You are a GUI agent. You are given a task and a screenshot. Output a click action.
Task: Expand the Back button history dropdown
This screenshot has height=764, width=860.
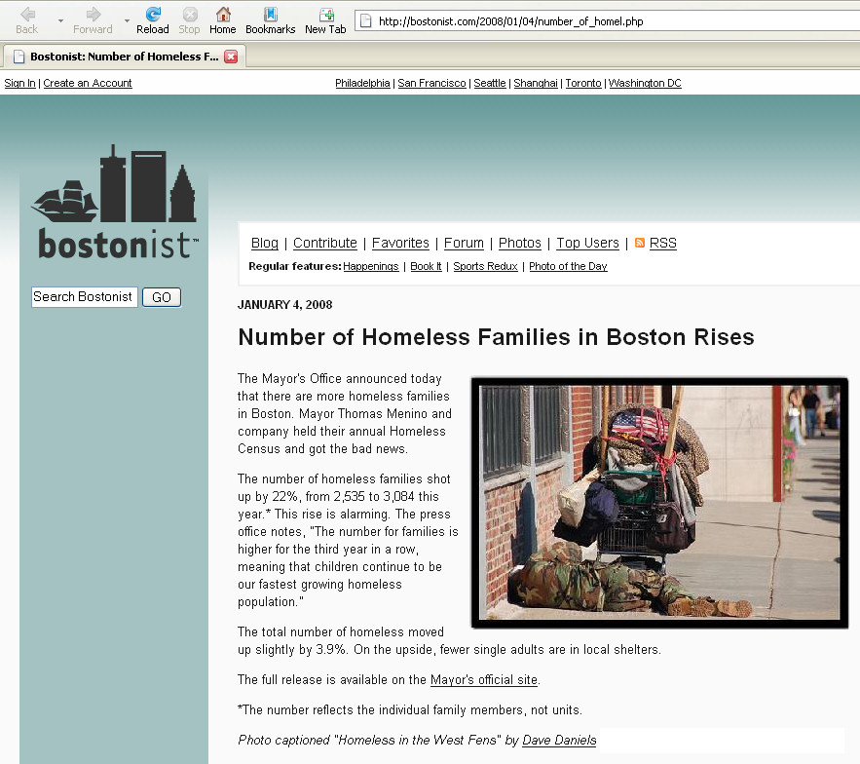pyautogui.click(x=60, y=20)
